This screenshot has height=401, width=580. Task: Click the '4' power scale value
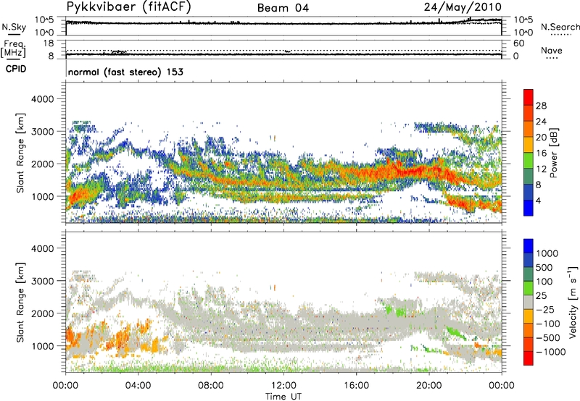[x=538, y=200]
